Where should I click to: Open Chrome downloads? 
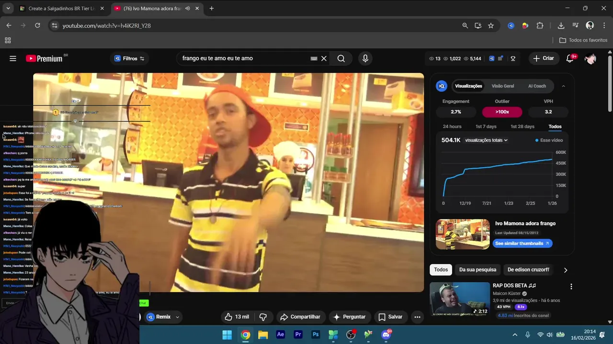coord(561,25)
